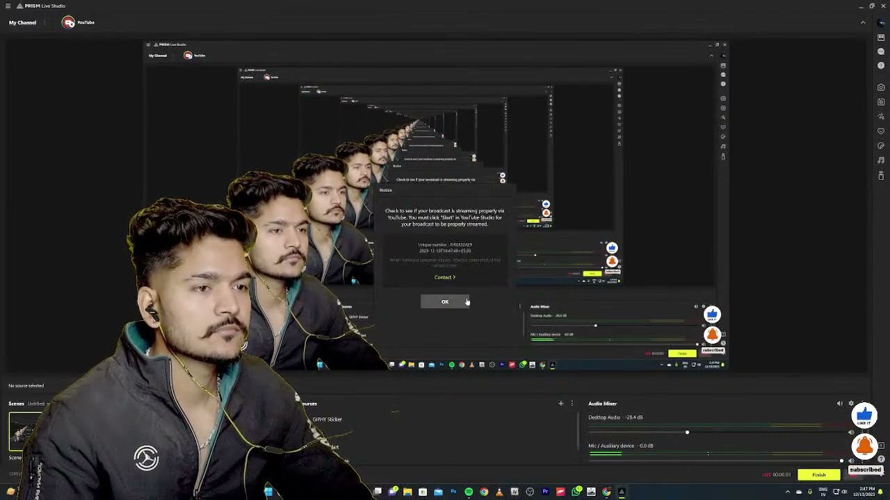
Task: Adjust the Mic / Auxiliary device volume slider
Action: tap(841, 460)
